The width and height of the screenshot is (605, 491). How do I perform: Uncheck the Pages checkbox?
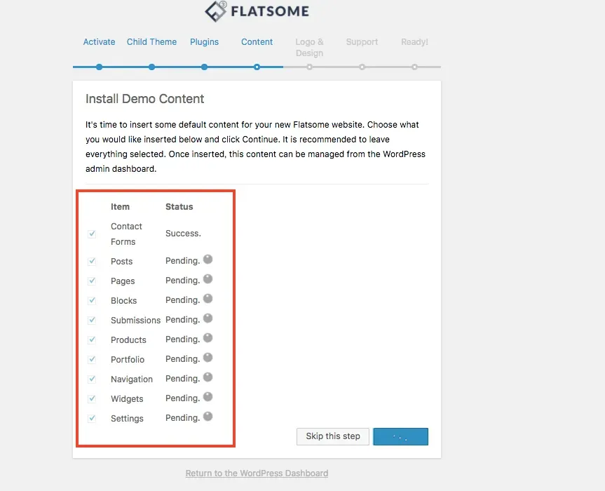(x=92, y=281)
